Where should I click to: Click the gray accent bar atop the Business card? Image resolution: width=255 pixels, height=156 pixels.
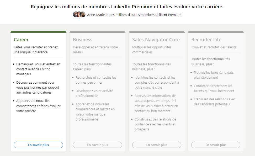97,32
